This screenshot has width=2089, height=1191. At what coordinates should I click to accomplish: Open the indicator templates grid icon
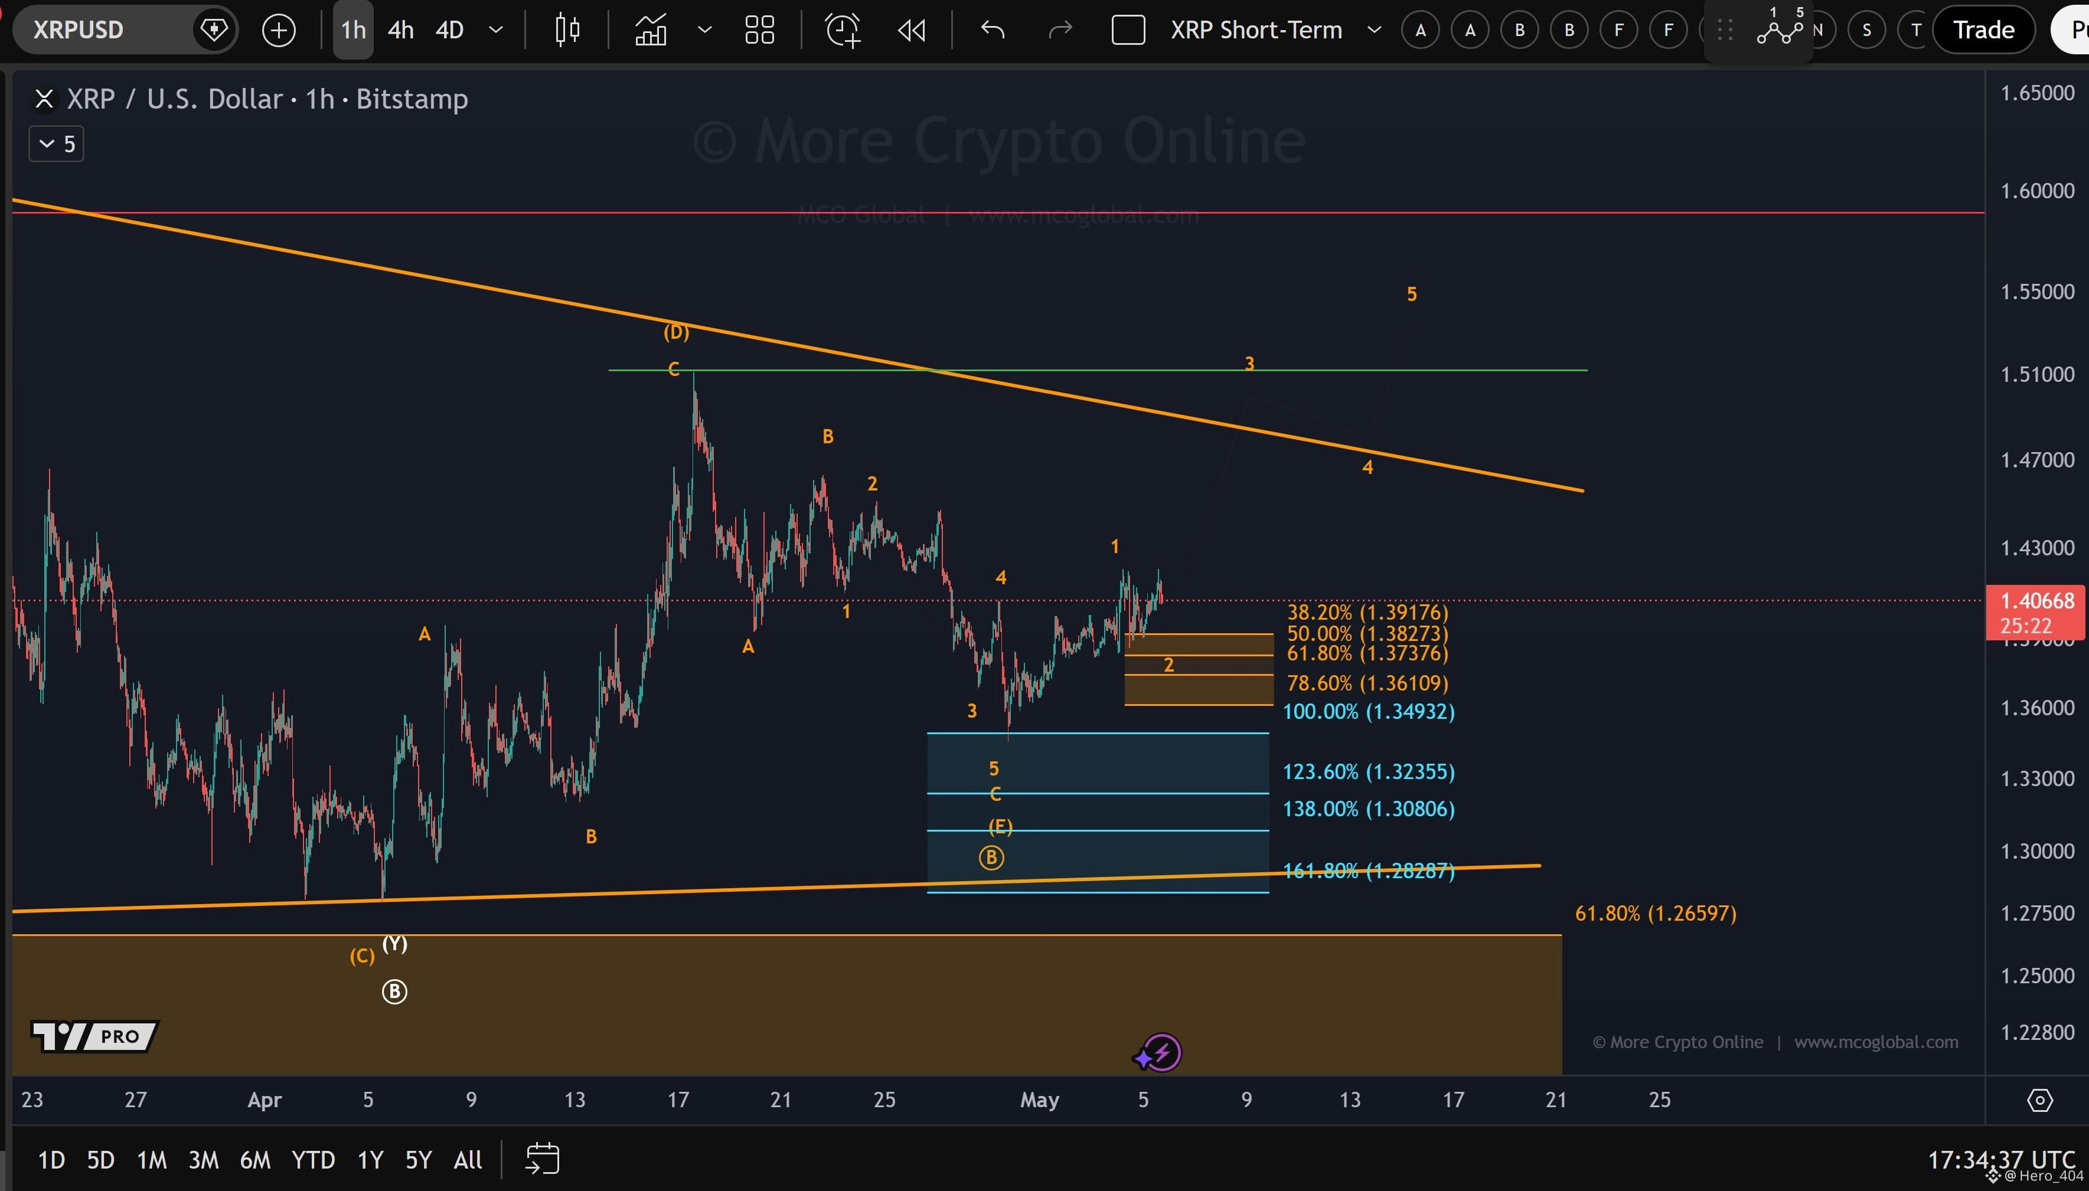pos(759,30)
